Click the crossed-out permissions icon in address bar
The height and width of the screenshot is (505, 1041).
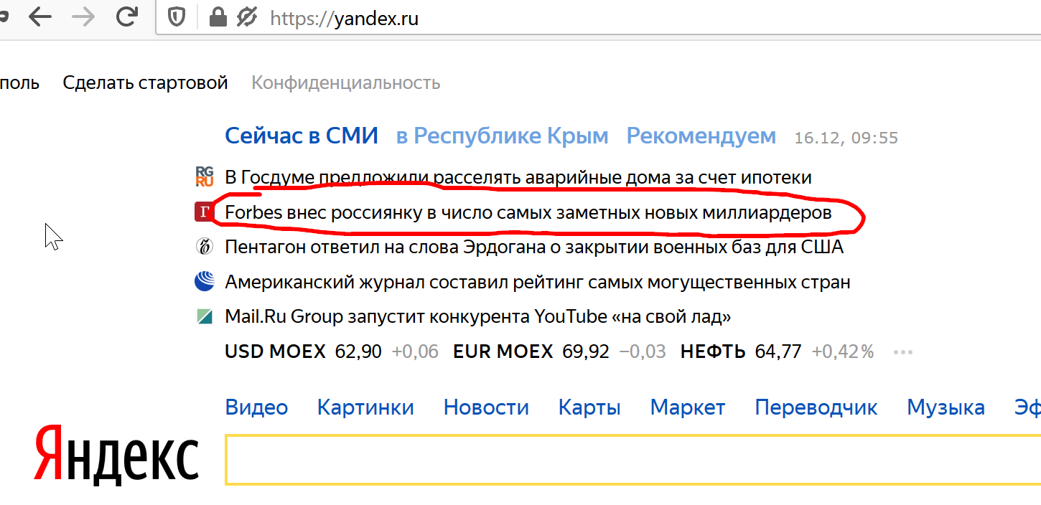(x=246, y=16)
